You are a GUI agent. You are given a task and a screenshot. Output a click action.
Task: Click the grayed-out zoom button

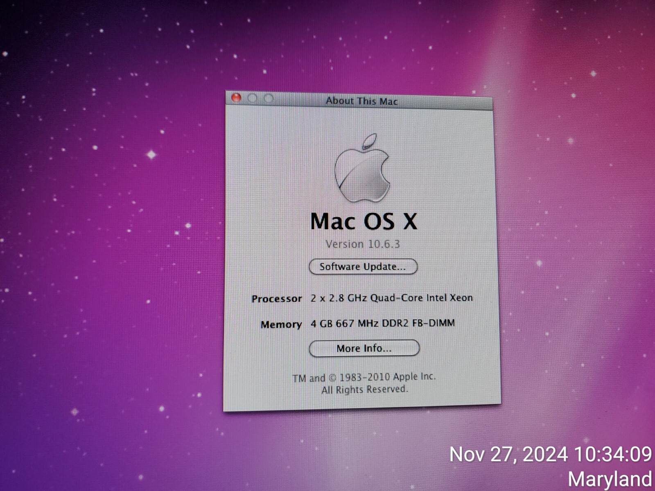pyautogui.click(x=269, y=98)
